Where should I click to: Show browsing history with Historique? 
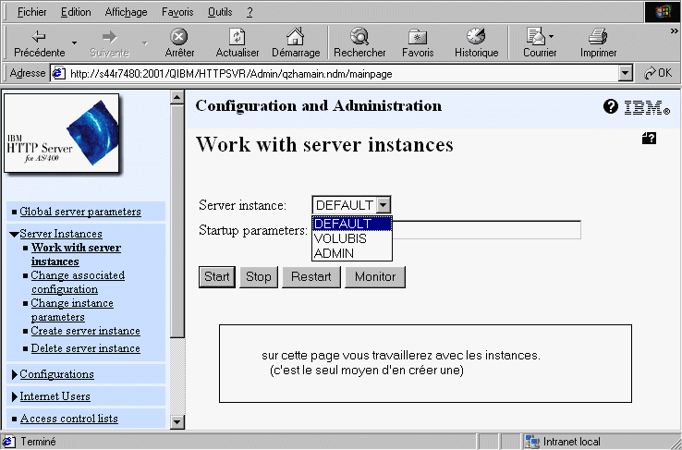pos(476,43)
